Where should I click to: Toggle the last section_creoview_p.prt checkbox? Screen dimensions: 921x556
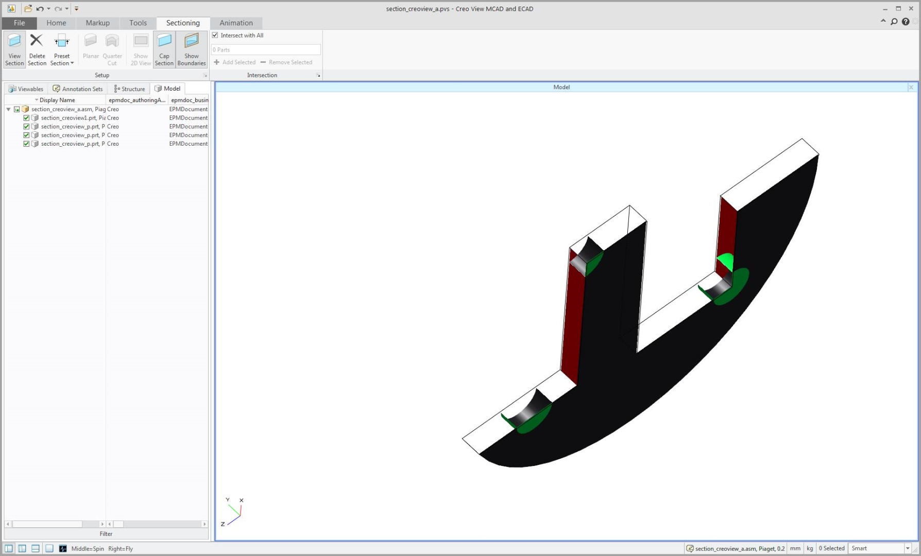26,144
